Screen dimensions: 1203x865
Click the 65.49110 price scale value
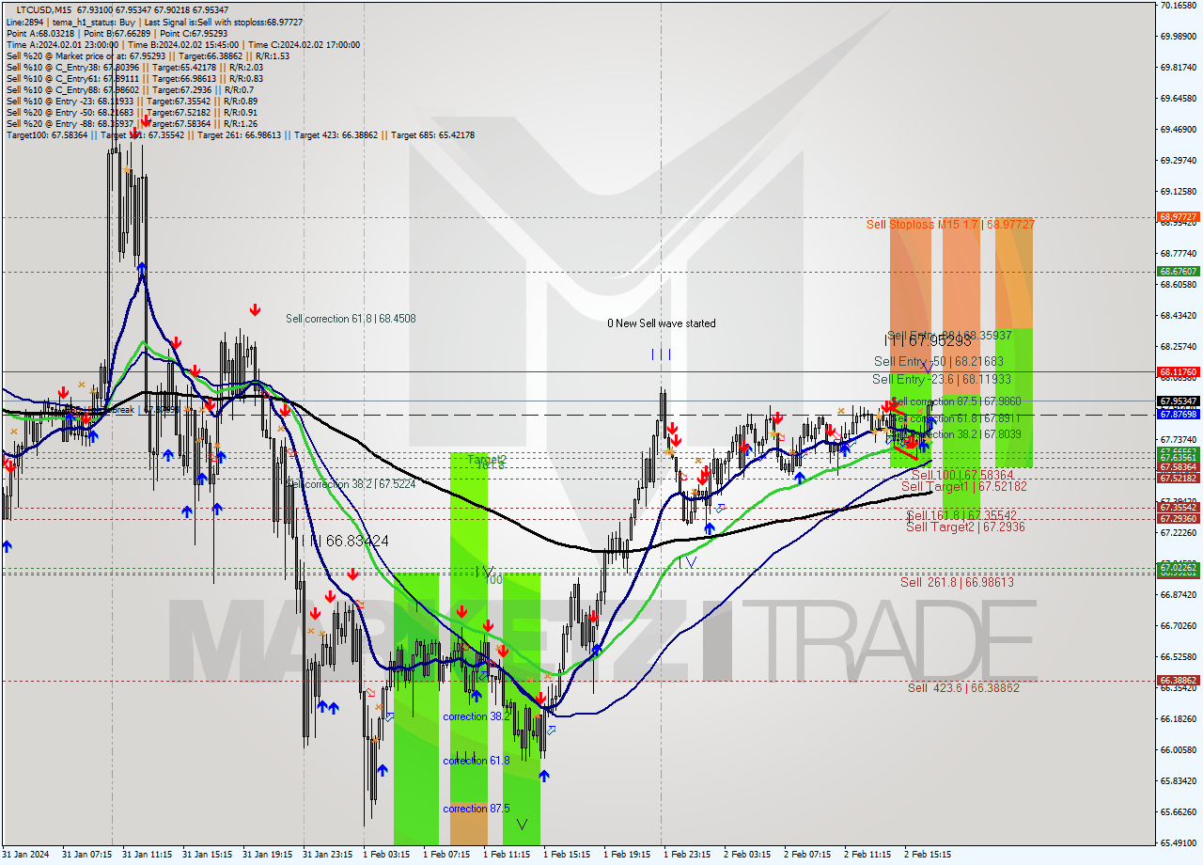pos(1179,842)
